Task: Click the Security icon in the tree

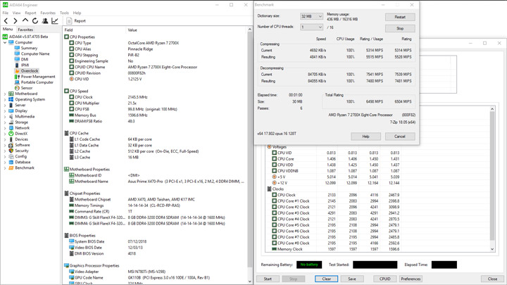Action: pos(11,151)
